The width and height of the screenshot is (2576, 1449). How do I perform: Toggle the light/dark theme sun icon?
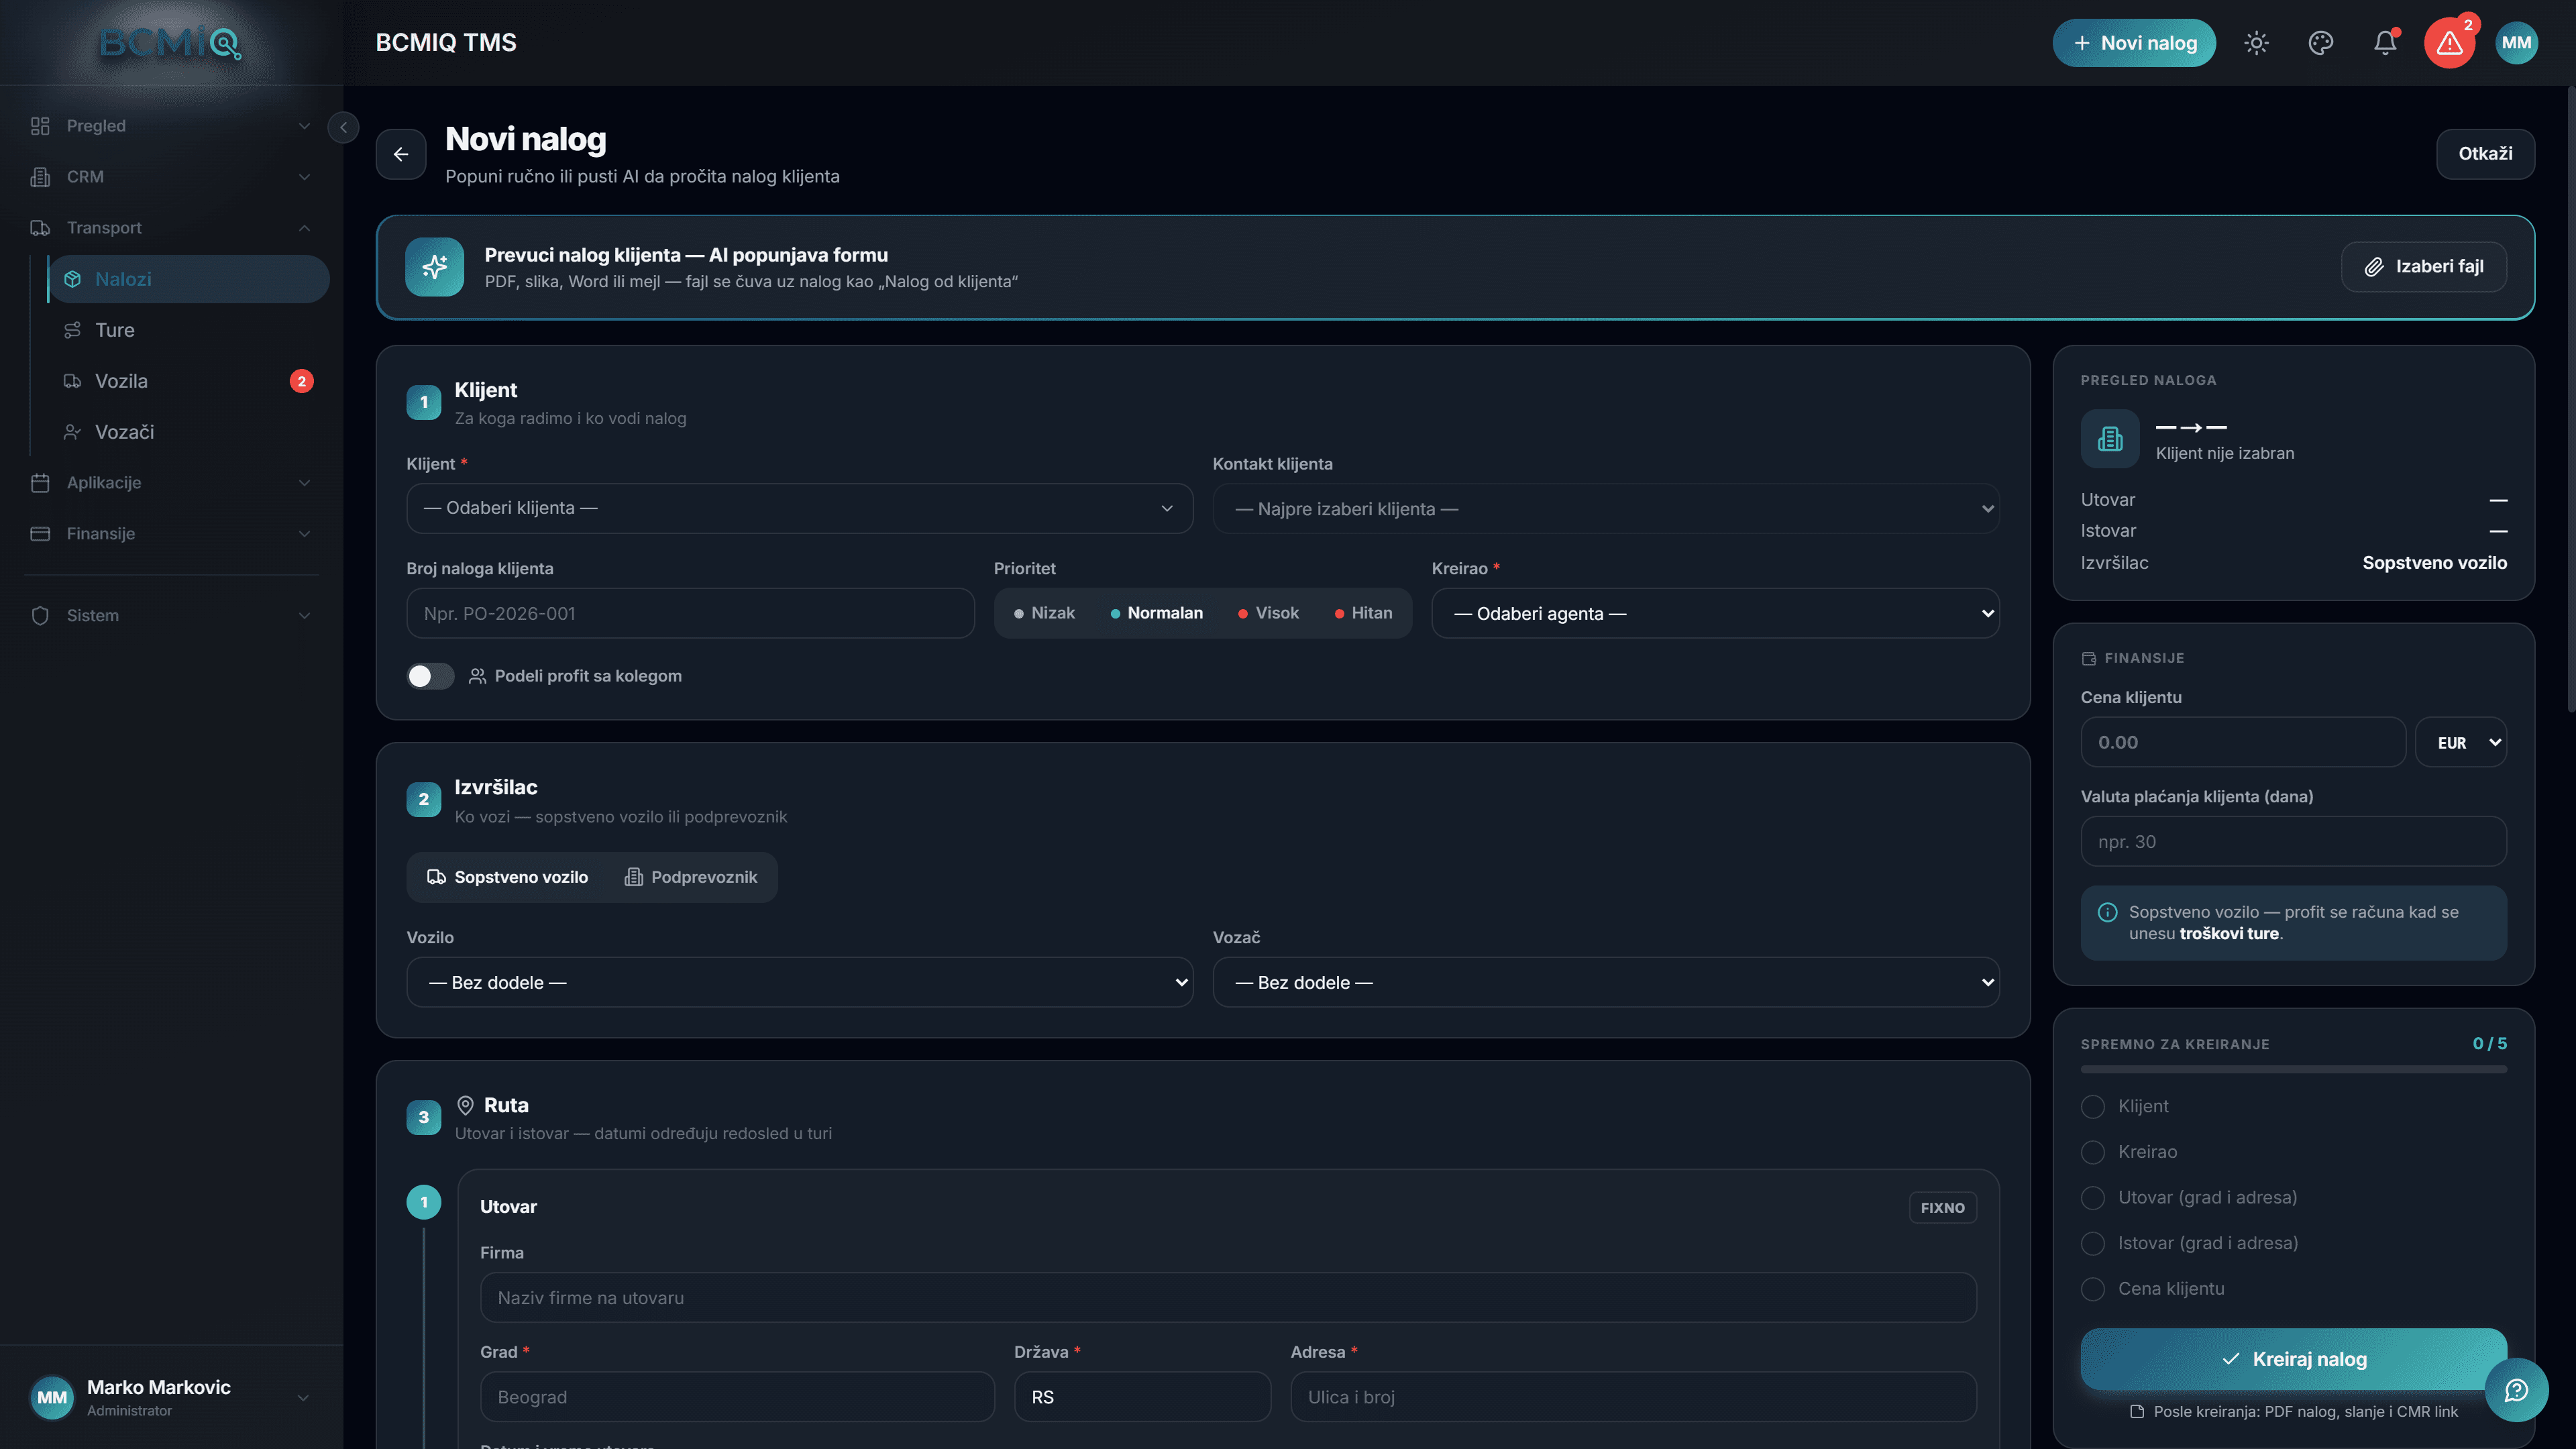[x=2256, y=43]
